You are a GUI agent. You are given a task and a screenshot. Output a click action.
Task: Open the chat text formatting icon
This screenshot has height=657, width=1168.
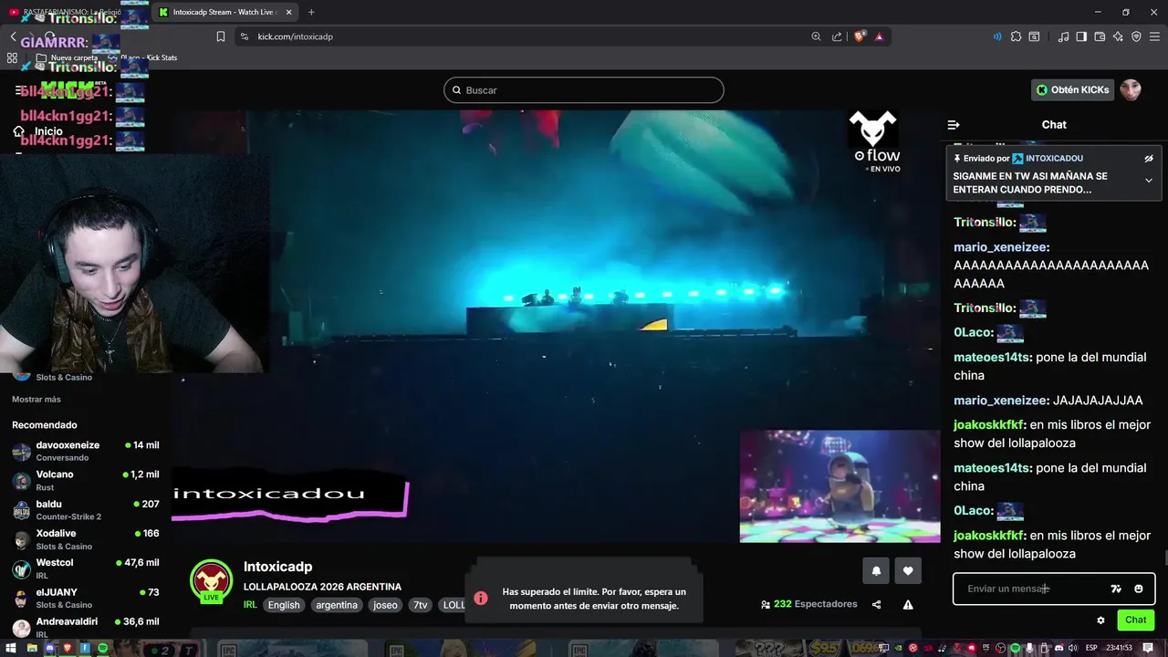pyautogui.click(x=1116, y=589)
